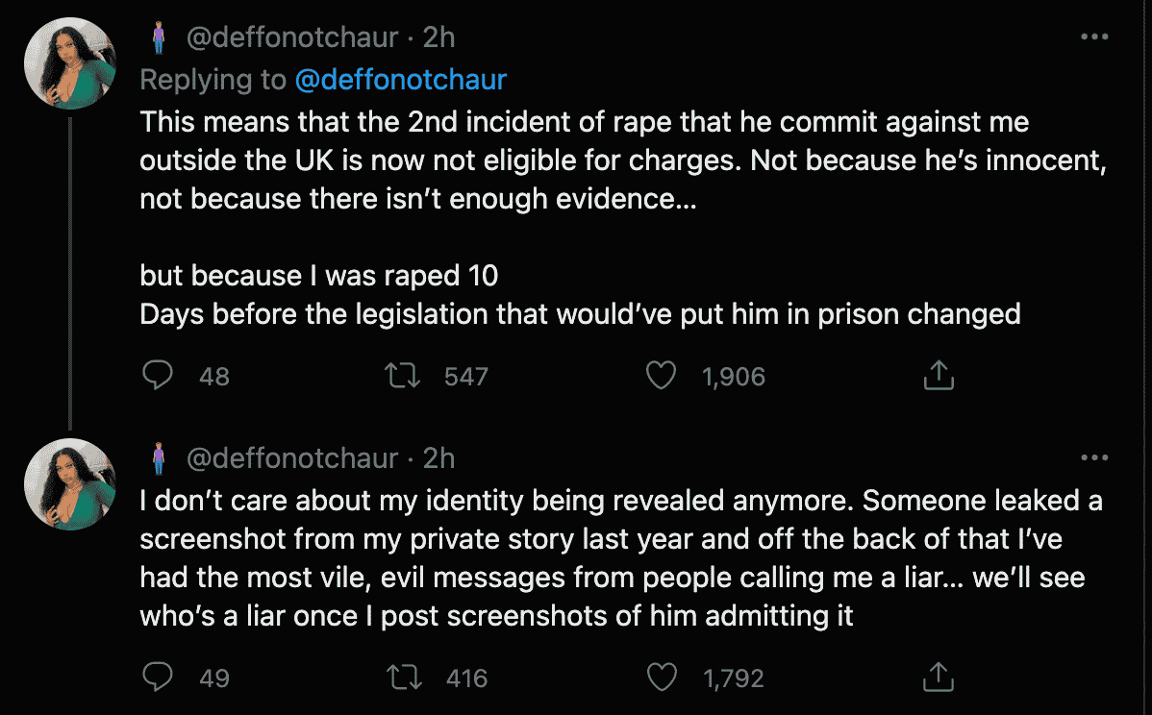The height and width of the screenshot is (715, 1152).
Task: Like the first tweet with 1,906 likes
Action: pyautogui.click(x=661, y=376)
